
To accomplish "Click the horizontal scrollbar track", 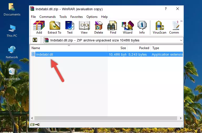I will (x=106, y=118).
